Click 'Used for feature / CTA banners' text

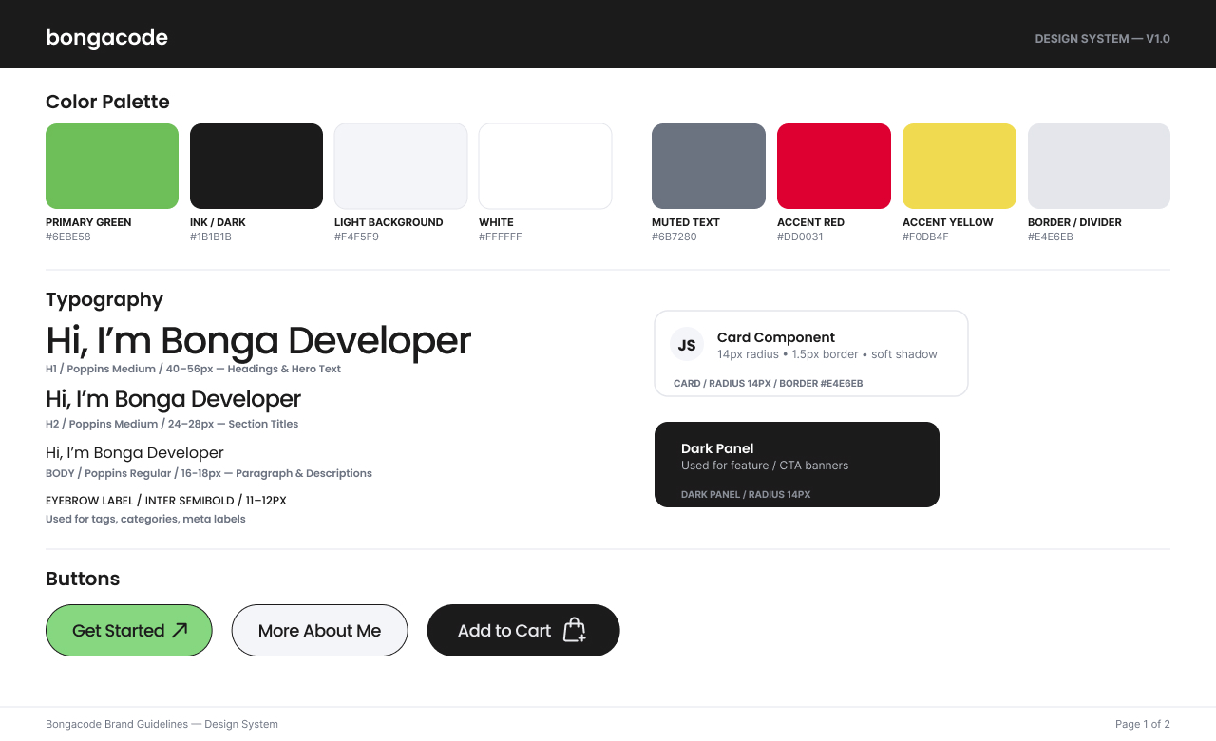click(x=765, y=465)
